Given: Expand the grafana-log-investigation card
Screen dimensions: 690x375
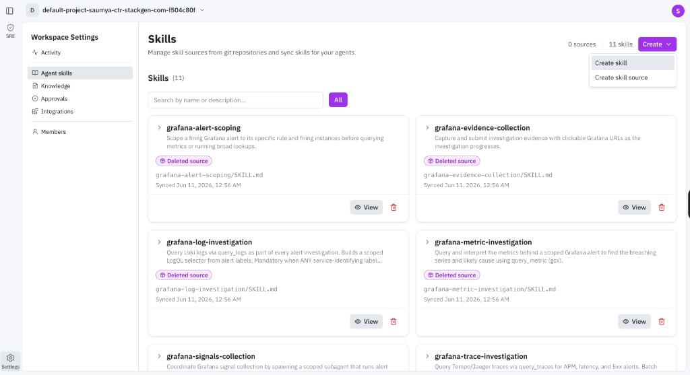Looking at the screenshot, I should pyautogui.click(x=159, y=242).
